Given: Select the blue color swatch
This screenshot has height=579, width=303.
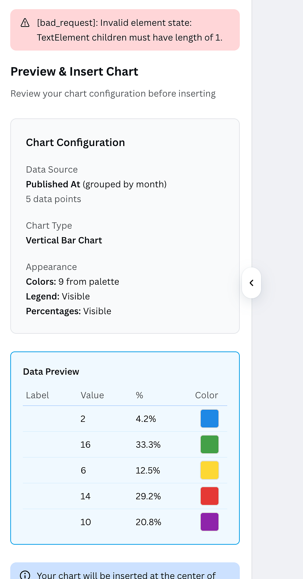Looking at the screenshot, I should click(209, 419).
